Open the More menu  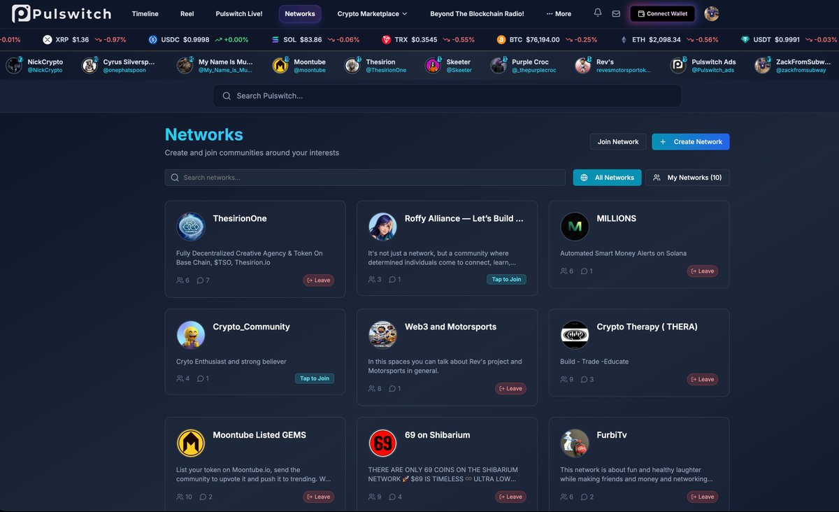559,13
